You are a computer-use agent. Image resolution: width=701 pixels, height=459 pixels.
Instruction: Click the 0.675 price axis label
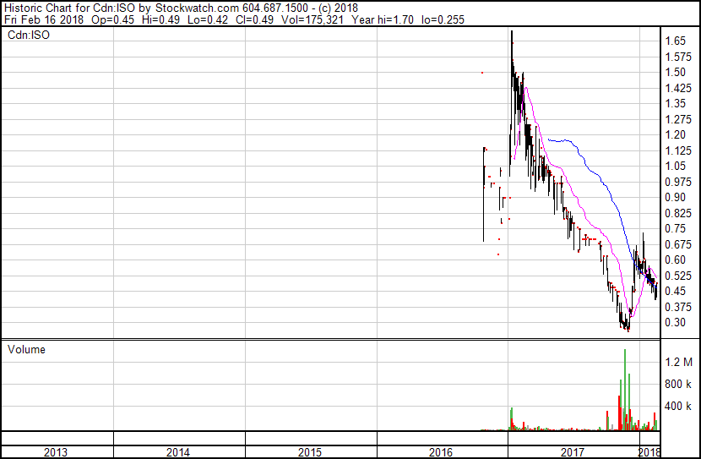[678, 244]
